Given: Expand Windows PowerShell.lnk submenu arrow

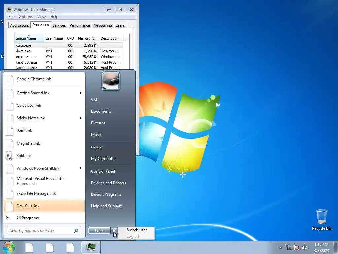Looking at the screenshot, I should click(x=81, y=168).
